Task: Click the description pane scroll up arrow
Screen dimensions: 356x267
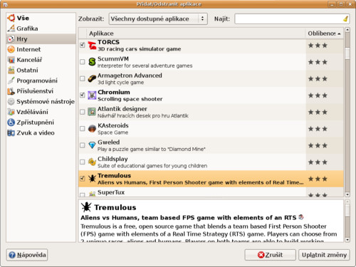Action: click(x=347, y=202)
